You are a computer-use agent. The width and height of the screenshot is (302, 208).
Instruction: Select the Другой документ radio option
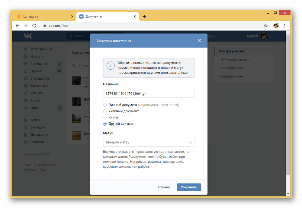(105, 124)
